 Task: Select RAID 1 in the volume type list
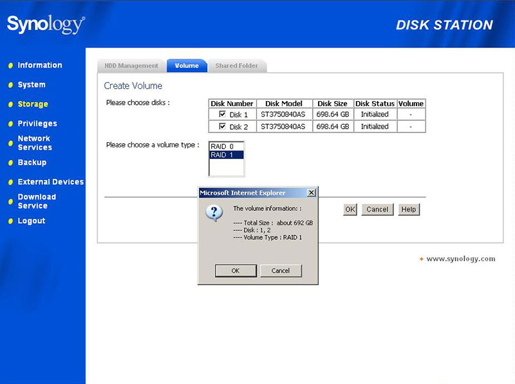point(227,155)
